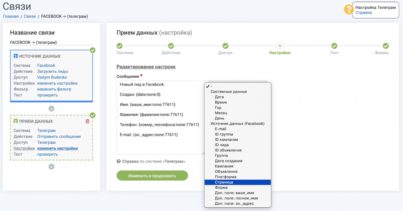Image resolution: width=403 pixels, height=211 pixels.
Task: Click the Facebook system link
Action: pos(46,65)
